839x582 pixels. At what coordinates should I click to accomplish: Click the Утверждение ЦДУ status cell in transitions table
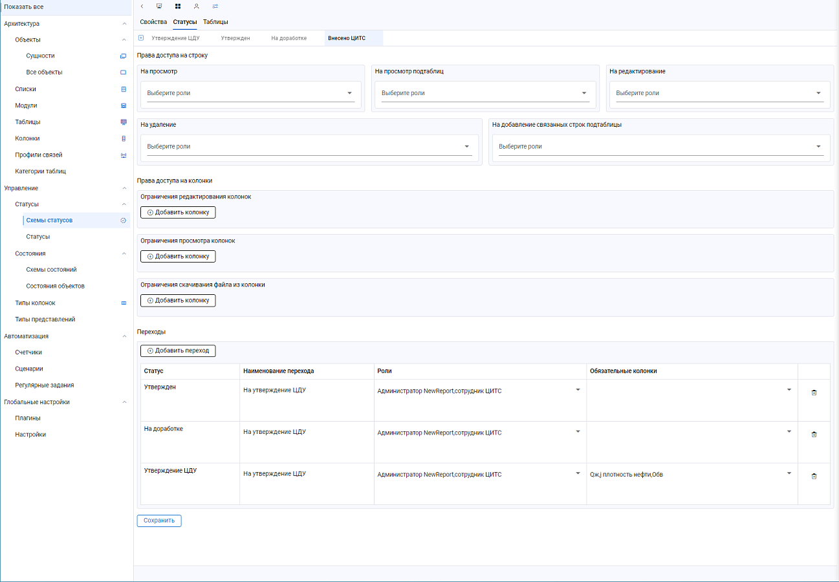click(190, 484)
